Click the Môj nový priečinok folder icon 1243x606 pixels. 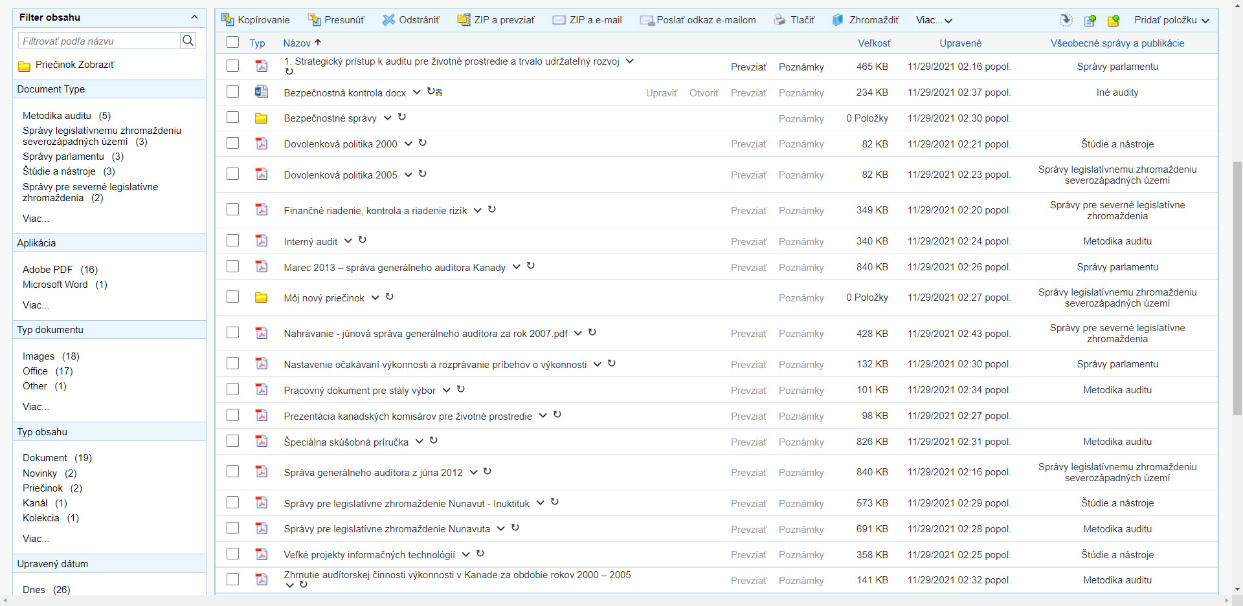tap(262, 298)
